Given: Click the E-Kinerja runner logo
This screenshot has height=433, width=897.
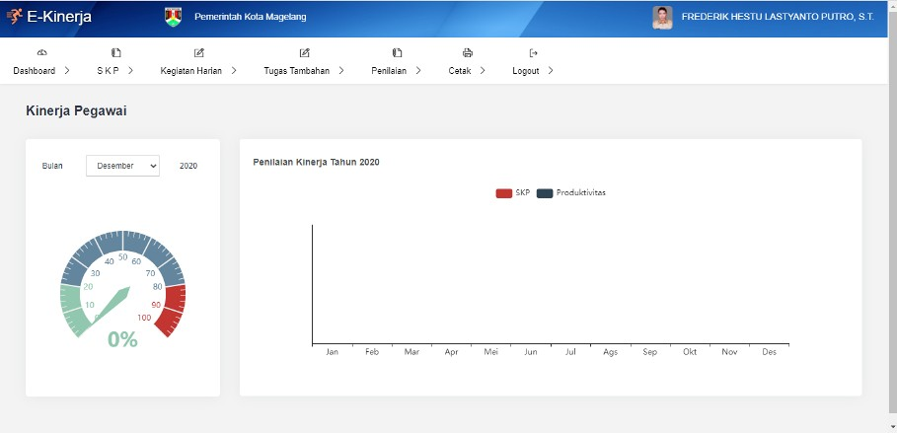Looking at the screenshot, I should [x=14, y=18].
